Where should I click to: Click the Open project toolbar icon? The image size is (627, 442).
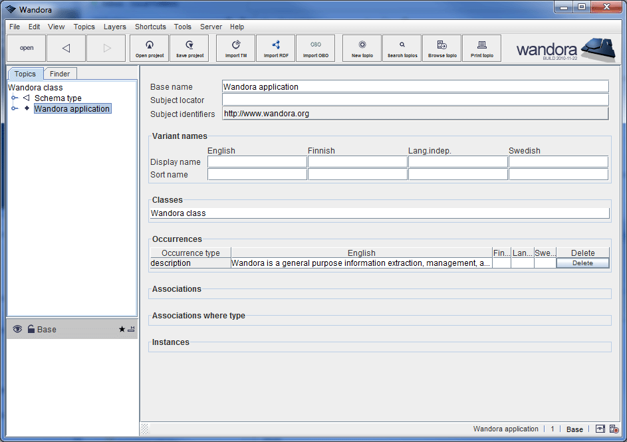pos(149,48)
